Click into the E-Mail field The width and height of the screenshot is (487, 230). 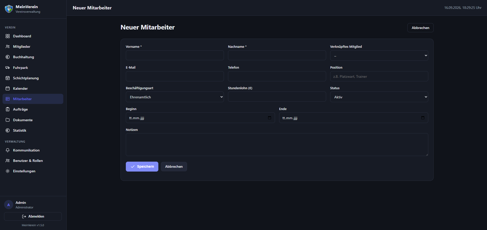175,76
